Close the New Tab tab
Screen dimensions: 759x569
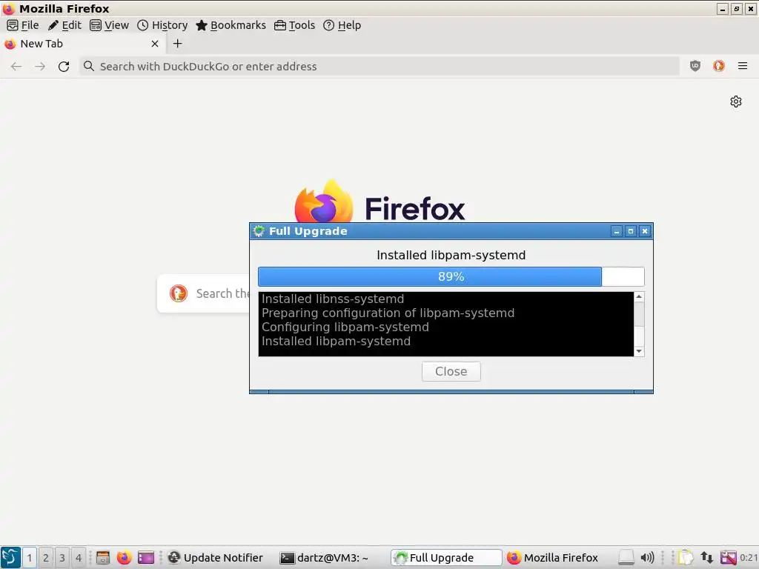155,44
